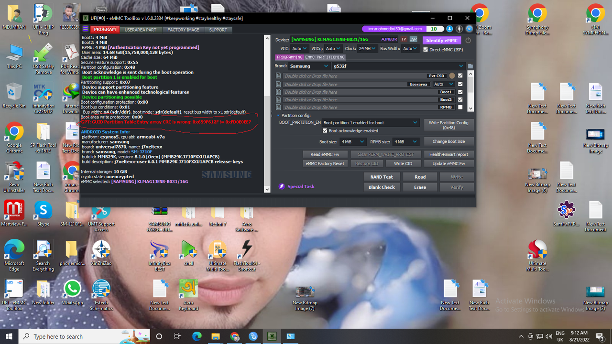
Task: Click the file icon on the Userarea row
Action: coord(278,84)
